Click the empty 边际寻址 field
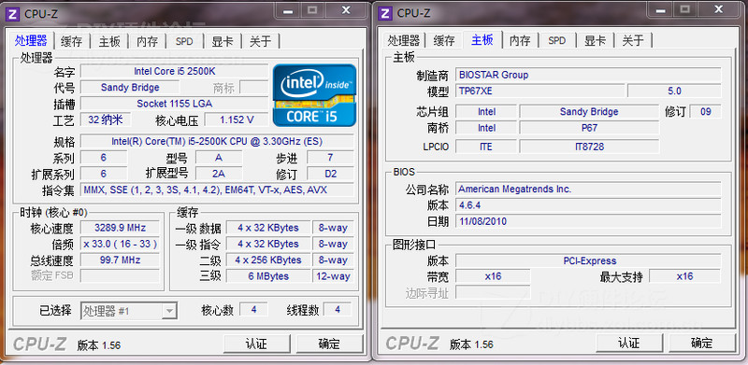 493,293
